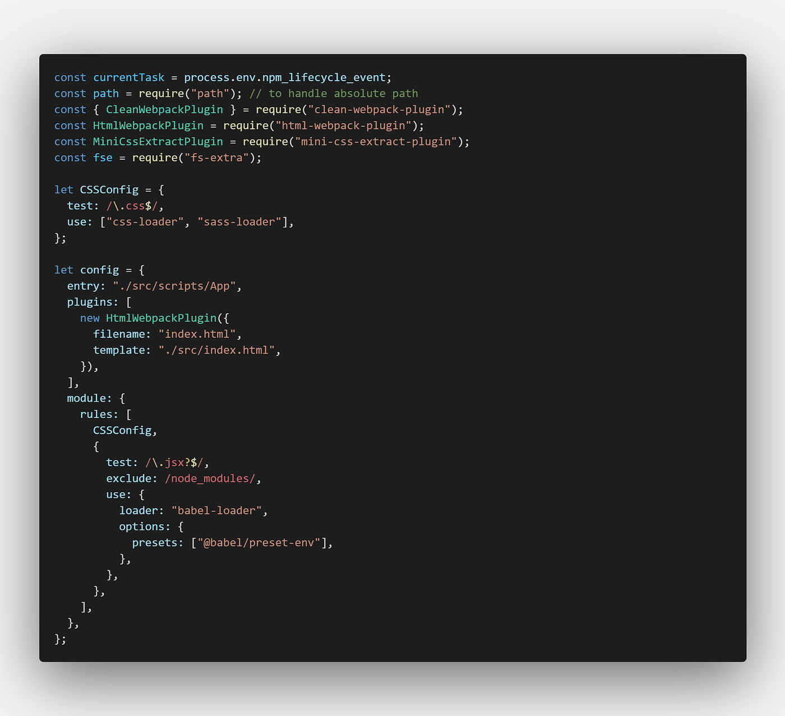Click the "@babel/preset-env" preset string

(259, 542)
